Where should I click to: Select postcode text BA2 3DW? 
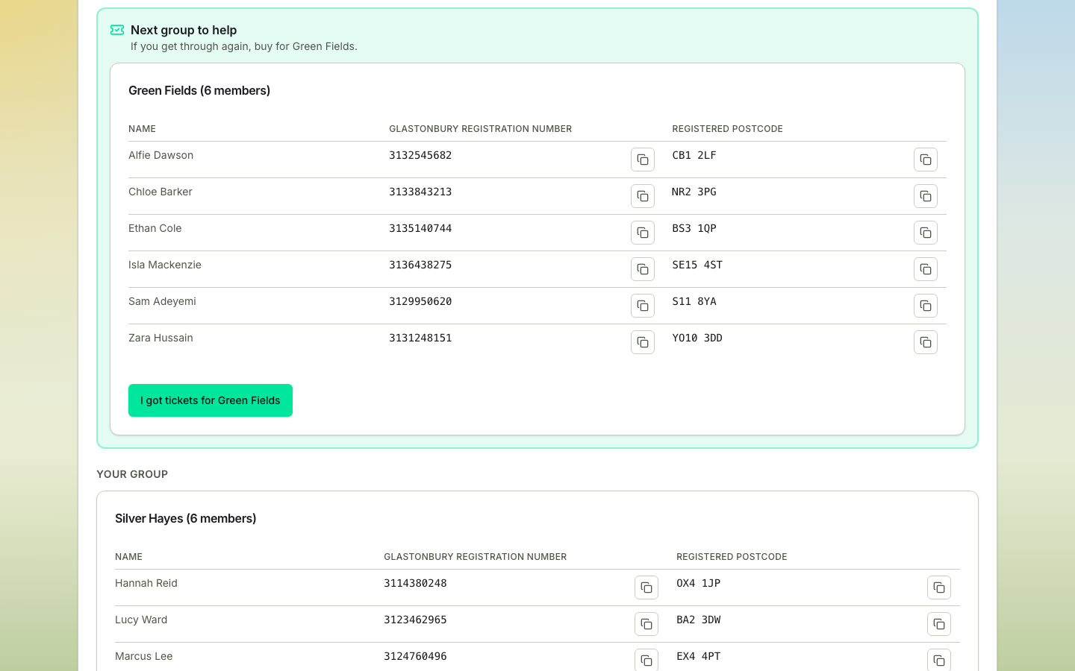point(699,620)
